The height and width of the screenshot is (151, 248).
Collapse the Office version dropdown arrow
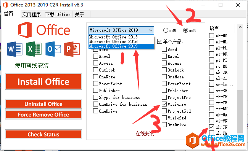[x=151, y=30]
